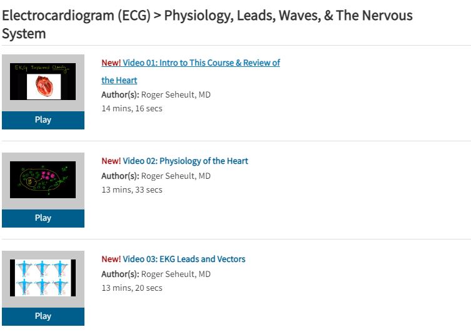The height and width of the screenshot is (332, 471).
Task: Click the red New! label beside Video 02
Action: tap(111, 161)
